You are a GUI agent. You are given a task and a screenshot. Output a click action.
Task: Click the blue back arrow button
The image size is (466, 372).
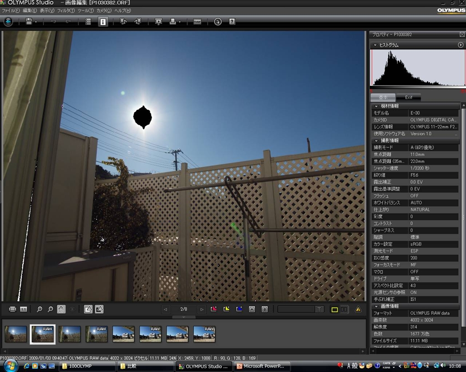pos(8,21)
